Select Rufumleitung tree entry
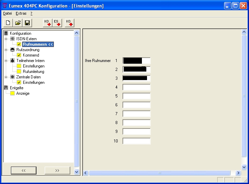This screenshot has height=184, width=249. pyautogui.click(x=33, y=72)
